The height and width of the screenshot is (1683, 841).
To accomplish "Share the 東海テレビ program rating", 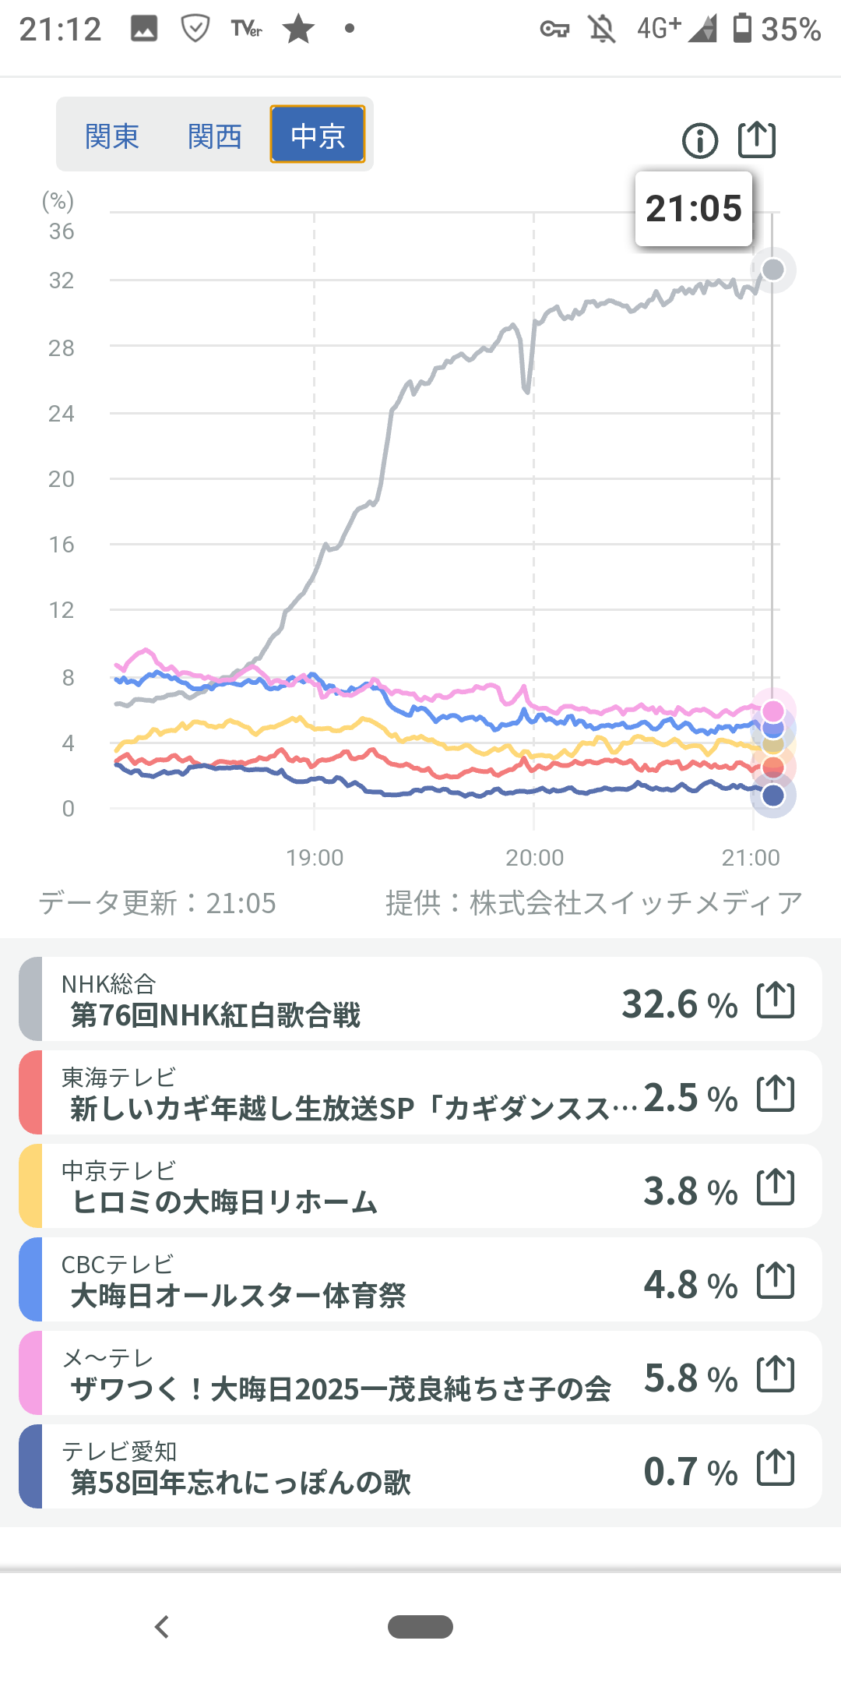I will tap(776, 1094).
